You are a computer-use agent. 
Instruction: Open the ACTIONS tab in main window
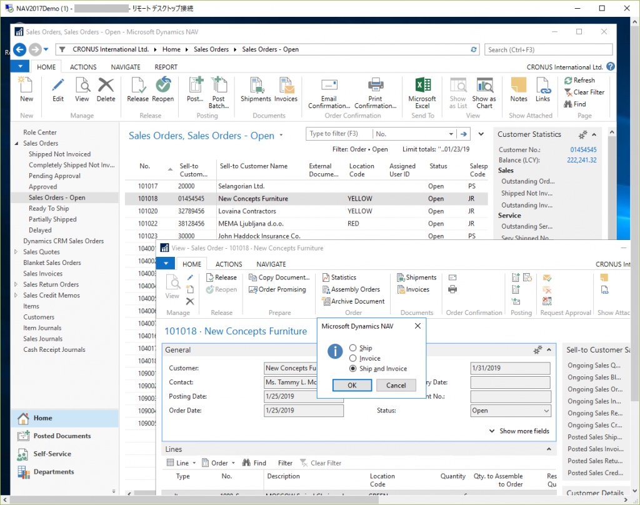click(x=83, y=67)
